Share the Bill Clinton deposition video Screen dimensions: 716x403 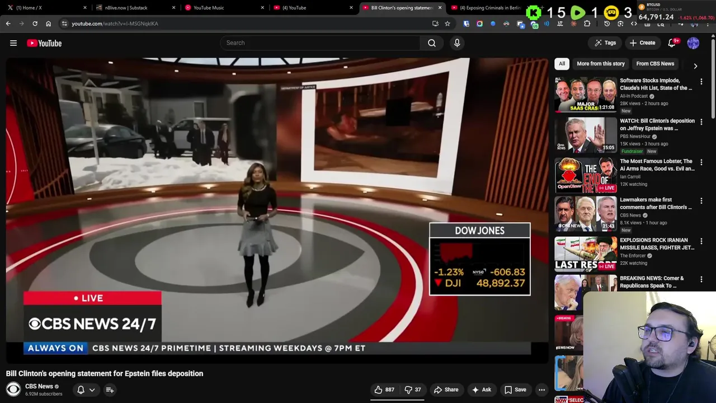coord(446,390)
